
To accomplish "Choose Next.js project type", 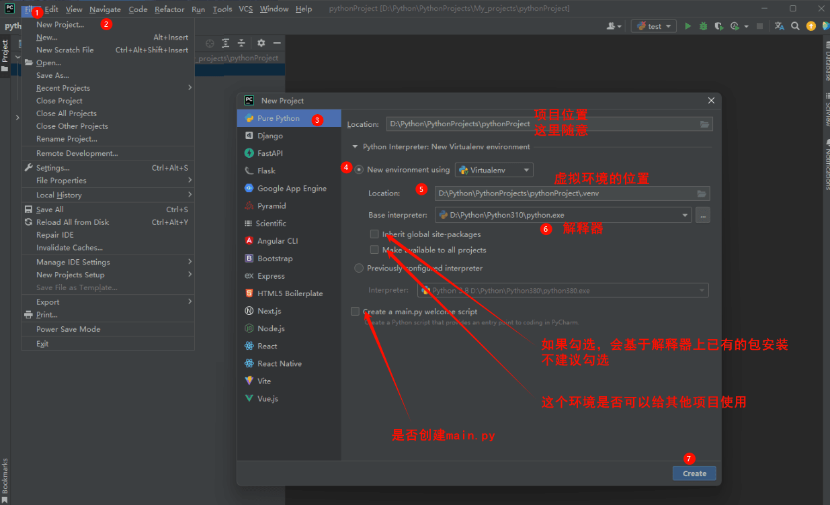I will click(289, 311).
